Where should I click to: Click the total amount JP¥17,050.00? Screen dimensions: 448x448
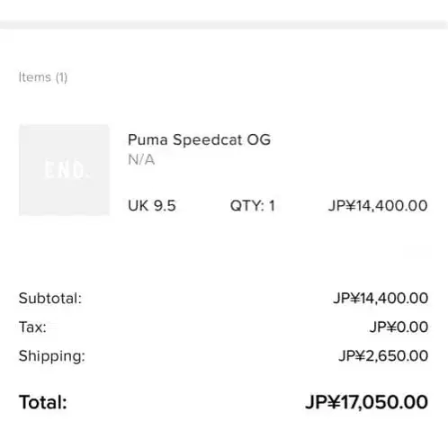point(366,402)
